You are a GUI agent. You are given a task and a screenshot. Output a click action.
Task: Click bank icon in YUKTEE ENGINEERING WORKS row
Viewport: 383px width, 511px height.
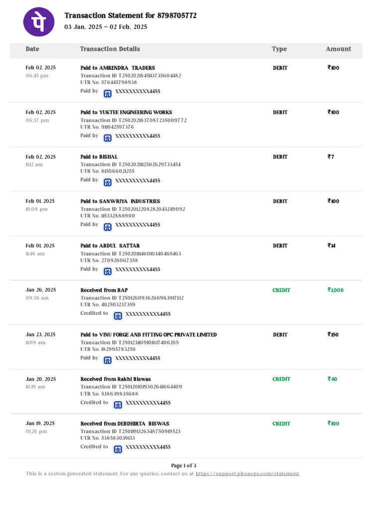(107, 138)
